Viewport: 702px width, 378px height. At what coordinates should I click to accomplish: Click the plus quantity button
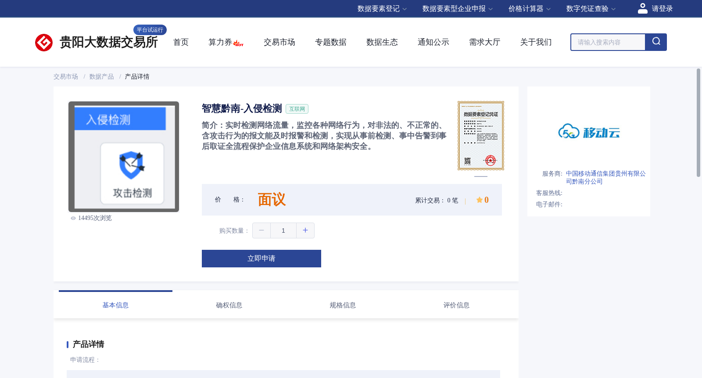pos(305,230)
